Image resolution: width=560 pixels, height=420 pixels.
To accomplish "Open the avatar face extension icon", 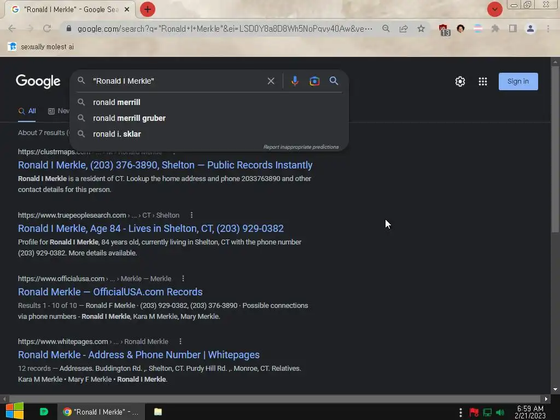I will (x=460, y=28).
